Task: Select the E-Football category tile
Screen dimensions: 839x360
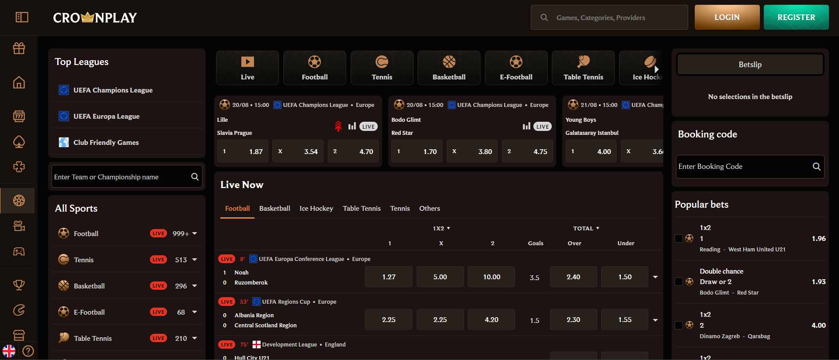Action: tap(516, 68)
